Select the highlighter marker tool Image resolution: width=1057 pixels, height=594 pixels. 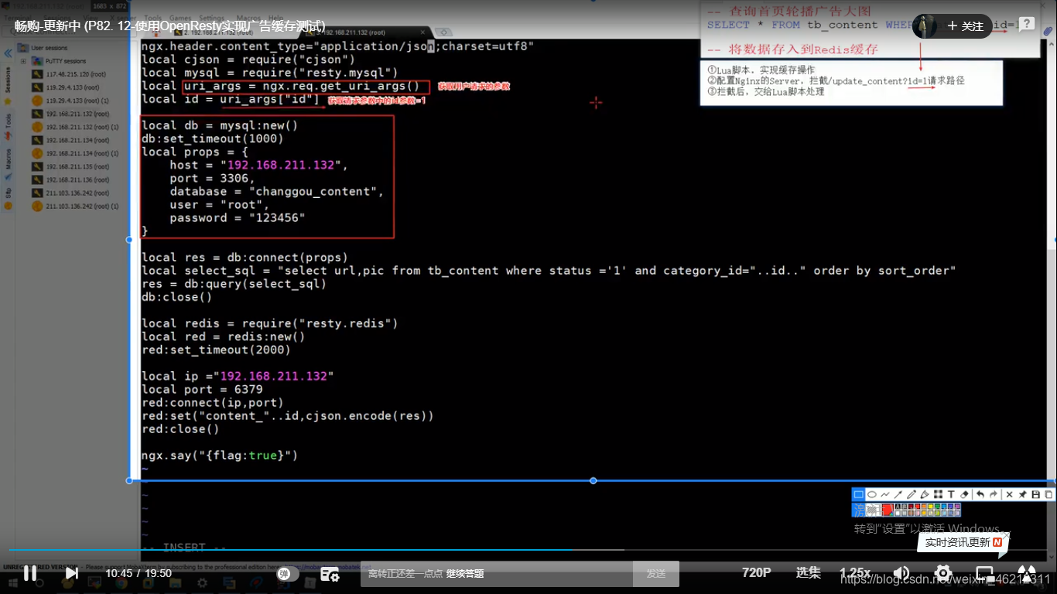tap(924, 494)
